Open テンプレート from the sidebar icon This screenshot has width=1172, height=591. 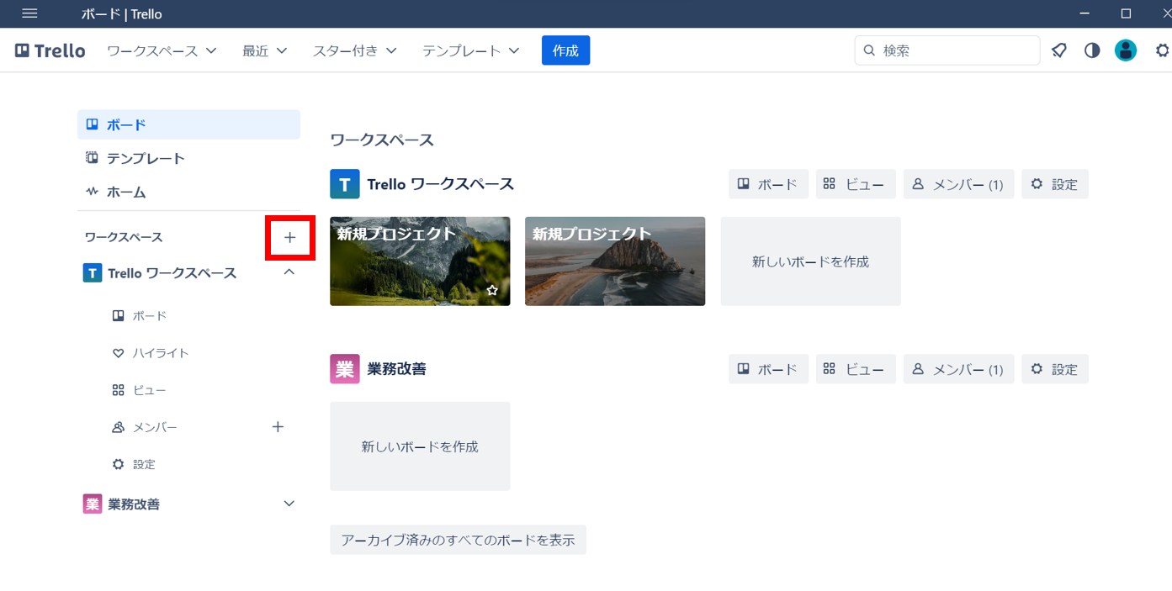92,157
